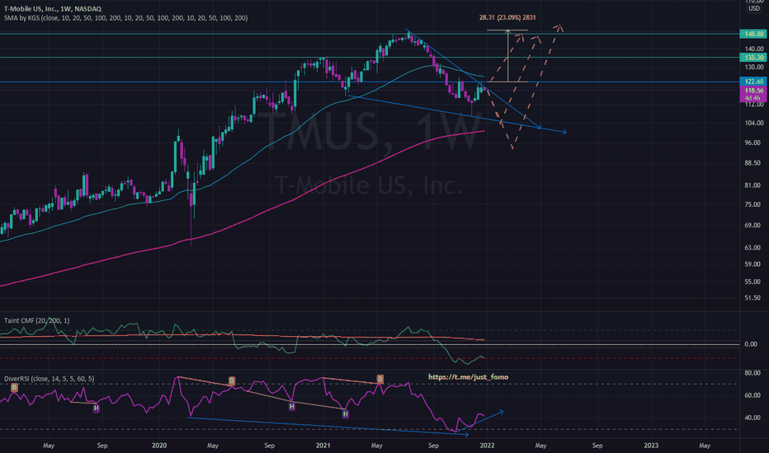The image size is (769, 453).
Task: Click the 2021 label on time axis
Action: pos(323,446)
